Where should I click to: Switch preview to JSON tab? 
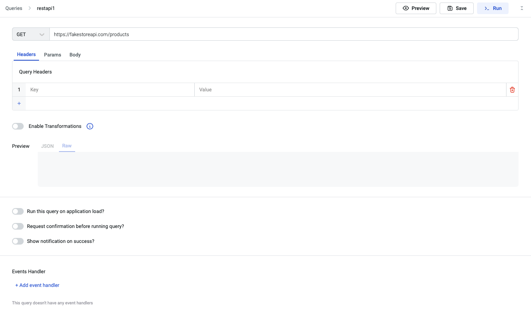click(x=47, y=146)
